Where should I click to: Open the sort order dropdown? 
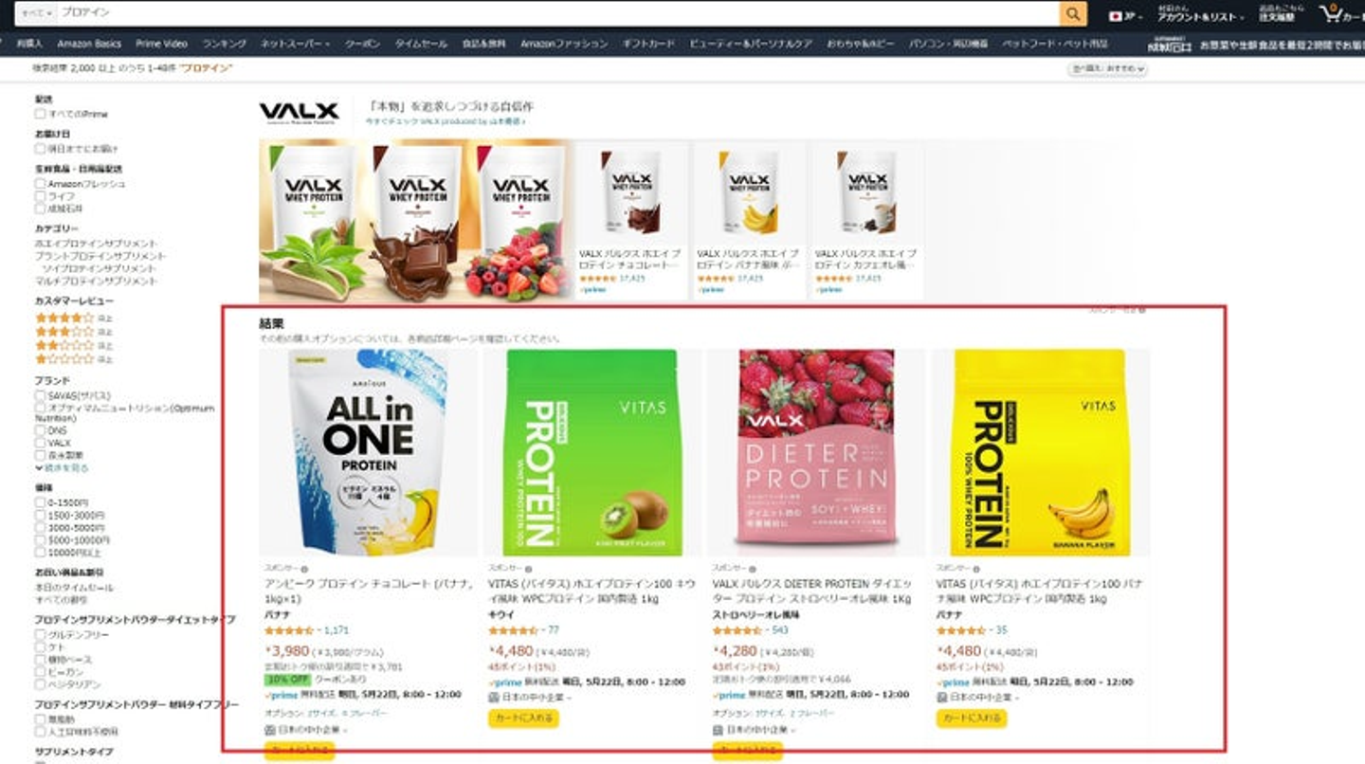(1108, 69)
